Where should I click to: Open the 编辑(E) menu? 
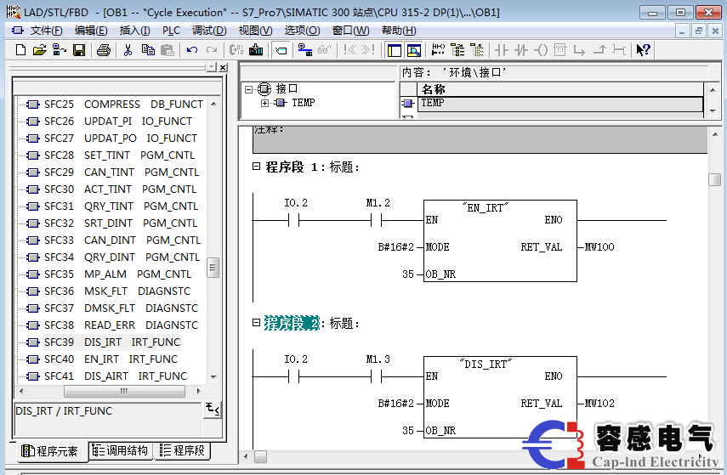(x=91, y=31)
